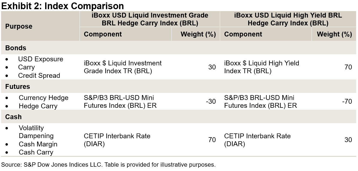Select the left CETIP Interbank Rate (DIAR) cell
The width and height of the screenshot is (358, 171).
click(117, 140)
